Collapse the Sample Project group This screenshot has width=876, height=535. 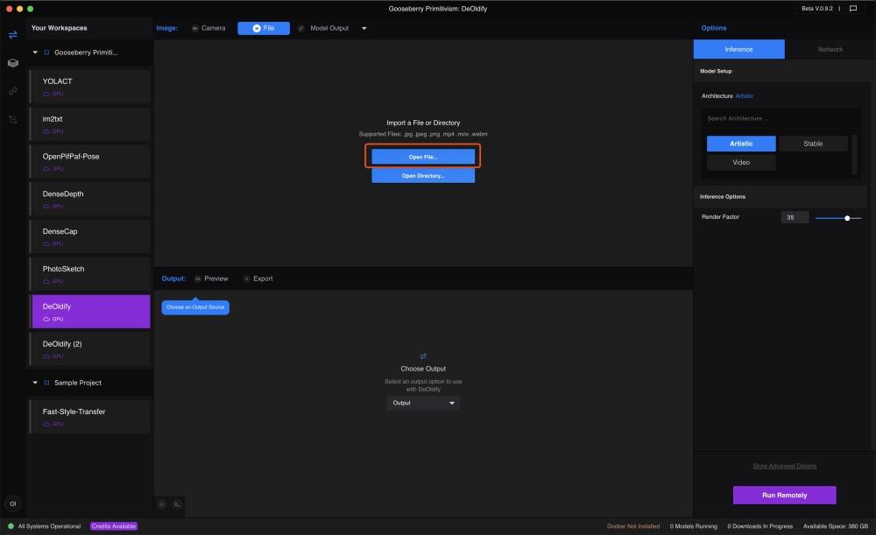tap(35, 383)
